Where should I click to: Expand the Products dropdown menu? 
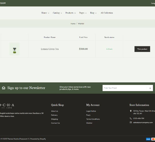[70, 13]
